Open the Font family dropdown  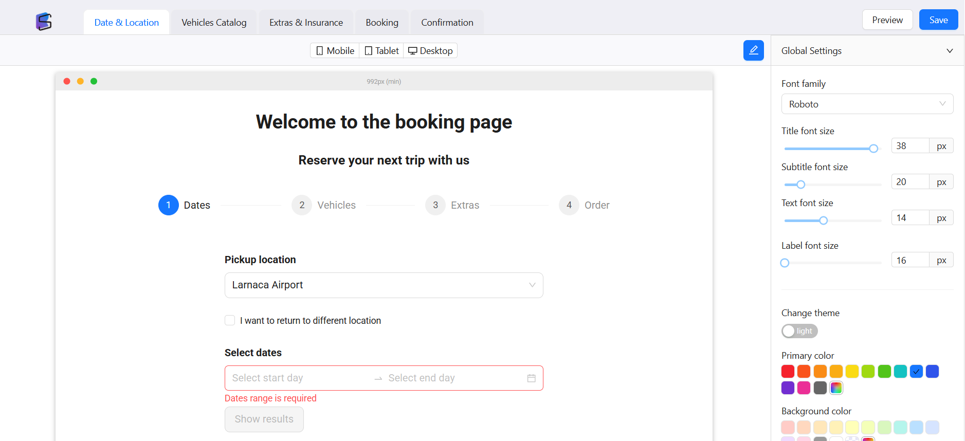coord(867,104)
